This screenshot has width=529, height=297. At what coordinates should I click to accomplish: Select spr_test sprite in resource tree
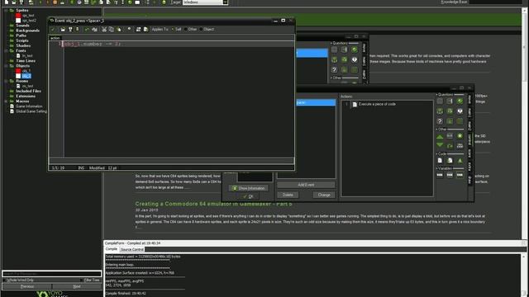(x=28, y=16)
